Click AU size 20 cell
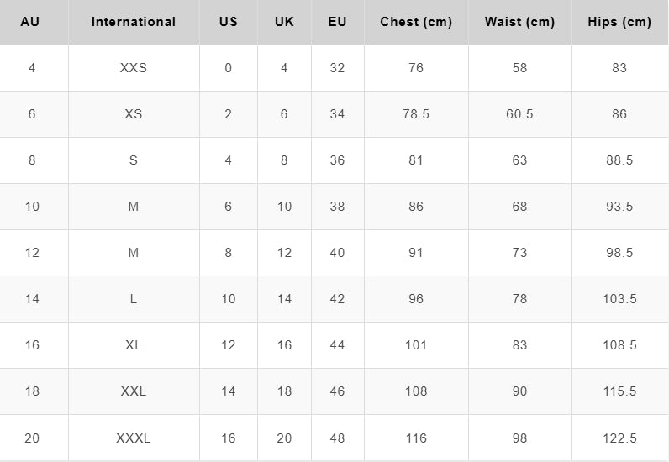Screen dimensions: 669x462 coord(32,438)
